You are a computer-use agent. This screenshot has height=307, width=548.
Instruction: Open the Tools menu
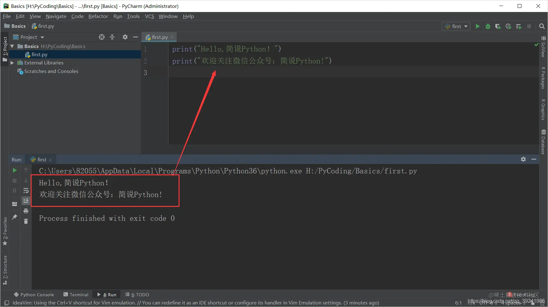coord(133,16)
